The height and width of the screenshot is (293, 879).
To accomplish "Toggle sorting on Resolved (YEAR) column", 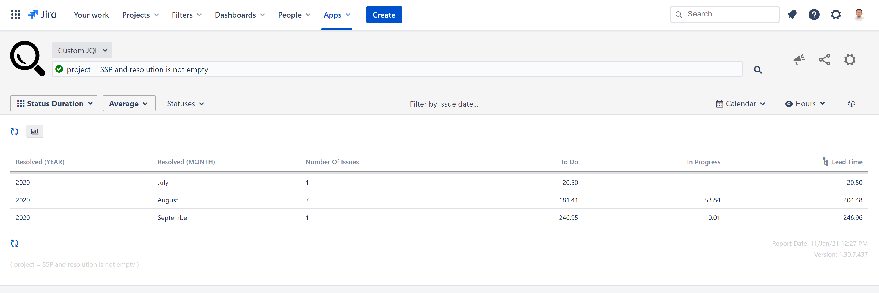I will (40, 162).
